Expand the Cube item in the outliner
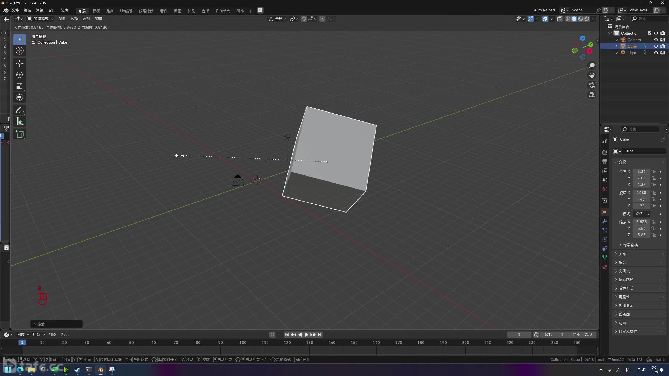This screenshot has width=669, height=376. [x=616, y=46]
